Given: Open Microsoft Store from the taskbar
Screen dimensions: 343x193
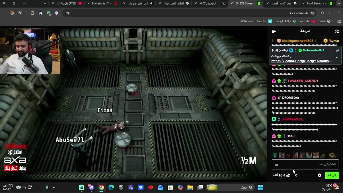Looking at the screenshot, I should click(170, 188).
